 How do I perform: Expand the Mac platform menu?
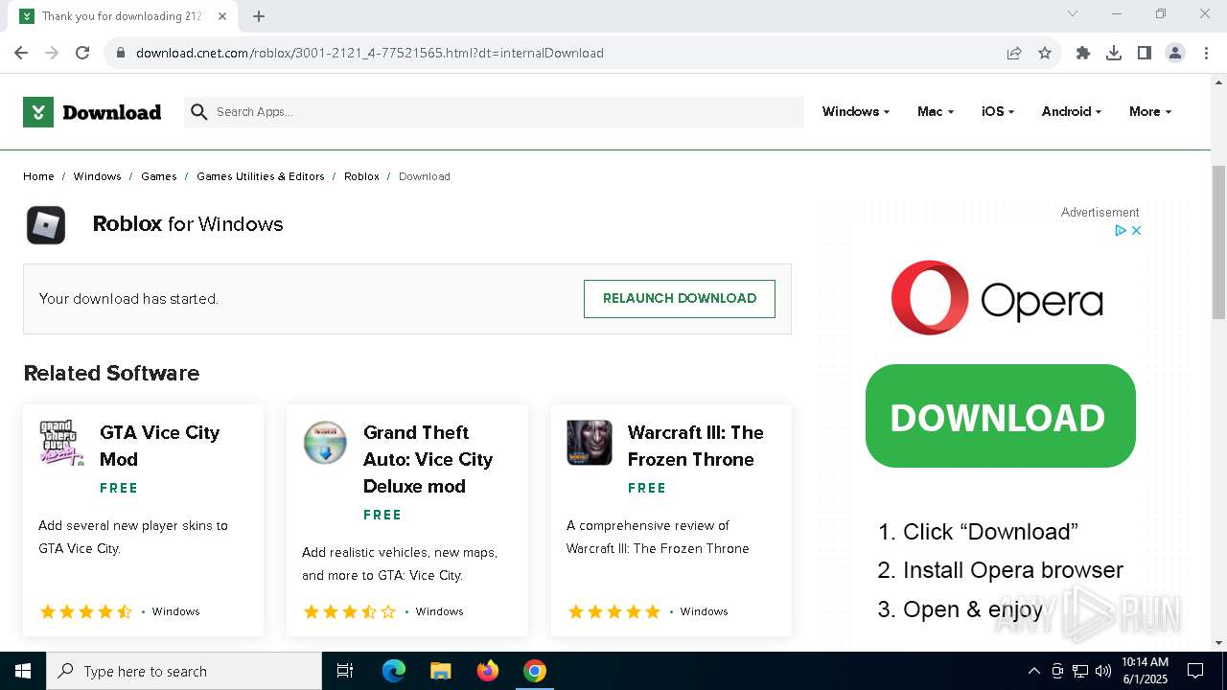pyautogui.click(x=936, y=112)
